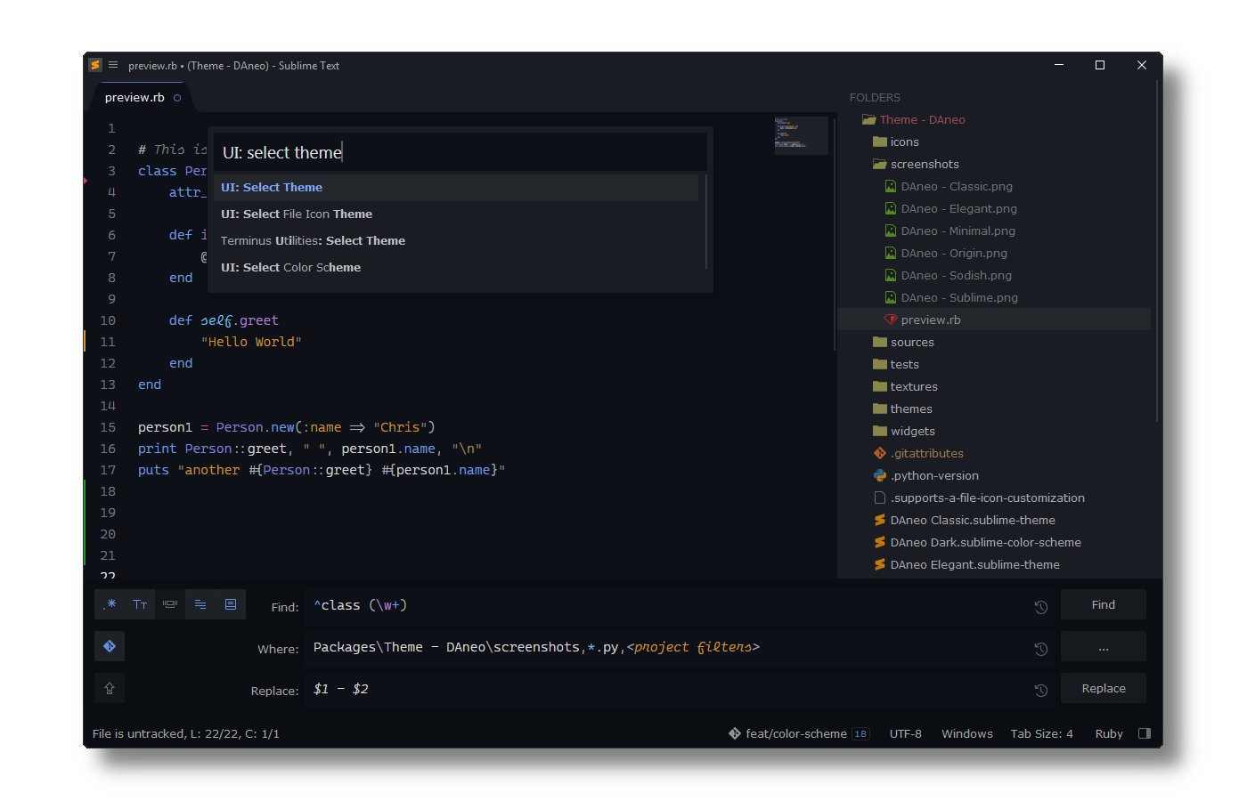Screen dimensions: 1247x801
Task: Toggle respect gitignore icon beside Where field
Action: (110, 646)
